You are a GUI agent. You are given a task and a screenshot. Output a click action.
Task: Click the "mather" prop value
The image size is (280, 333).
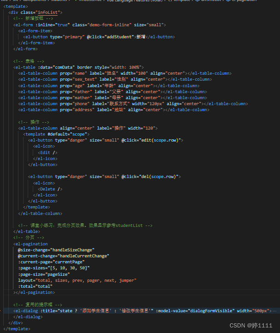click(x=82, y=98)
